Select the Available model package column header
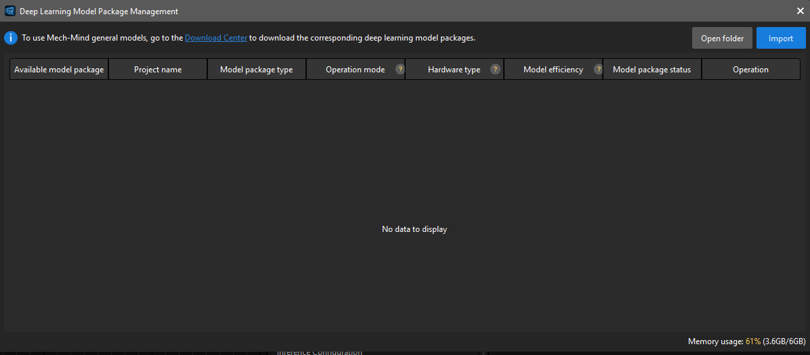810x355 pixels. click(59, 69)
